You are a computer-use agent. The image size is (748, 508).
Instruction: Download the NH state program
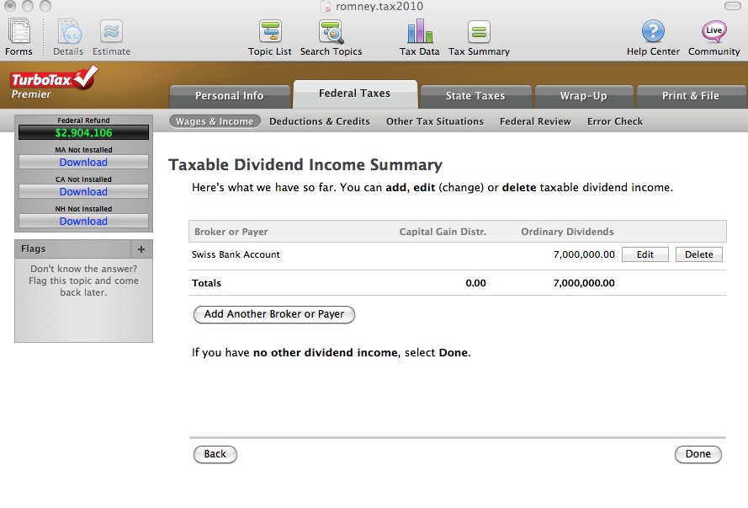point(83,222)
